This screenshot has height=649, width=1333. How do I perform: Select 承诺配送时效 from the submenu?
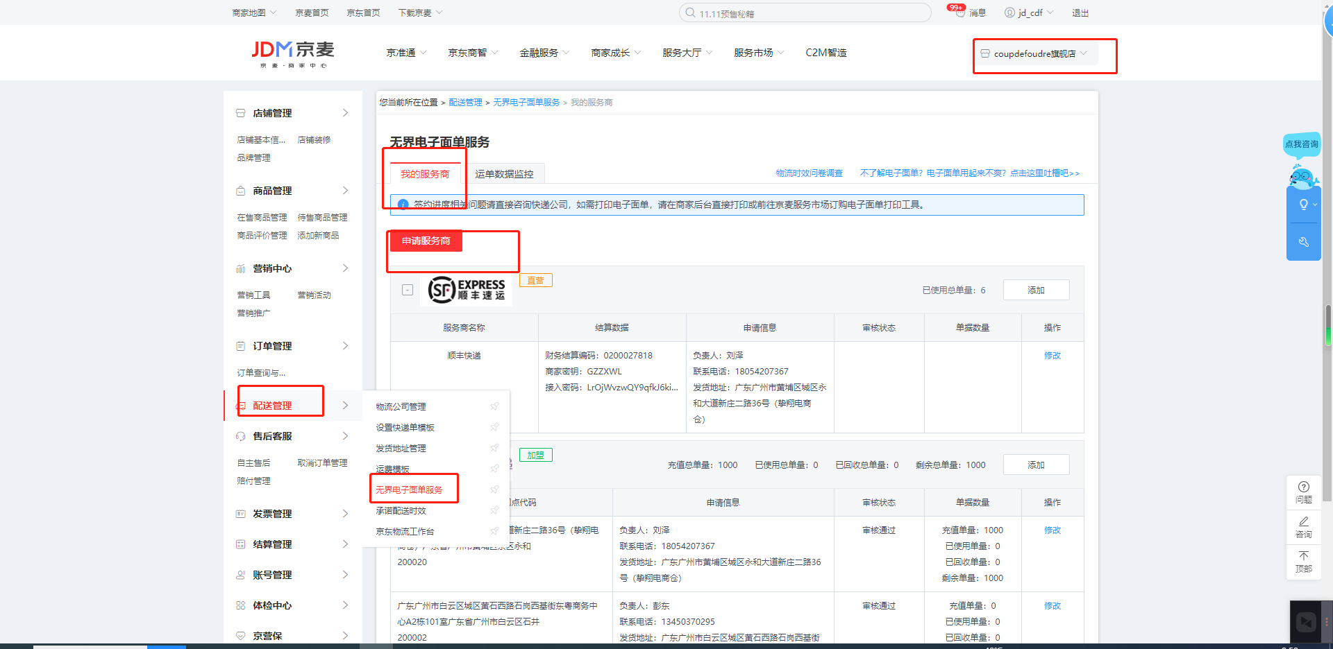(x=401, y=510)
